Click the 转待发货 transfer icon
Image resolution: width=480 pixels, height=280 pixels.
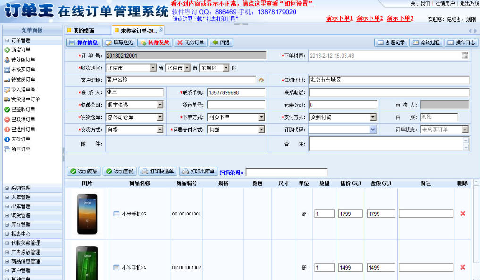pos(143,42)
